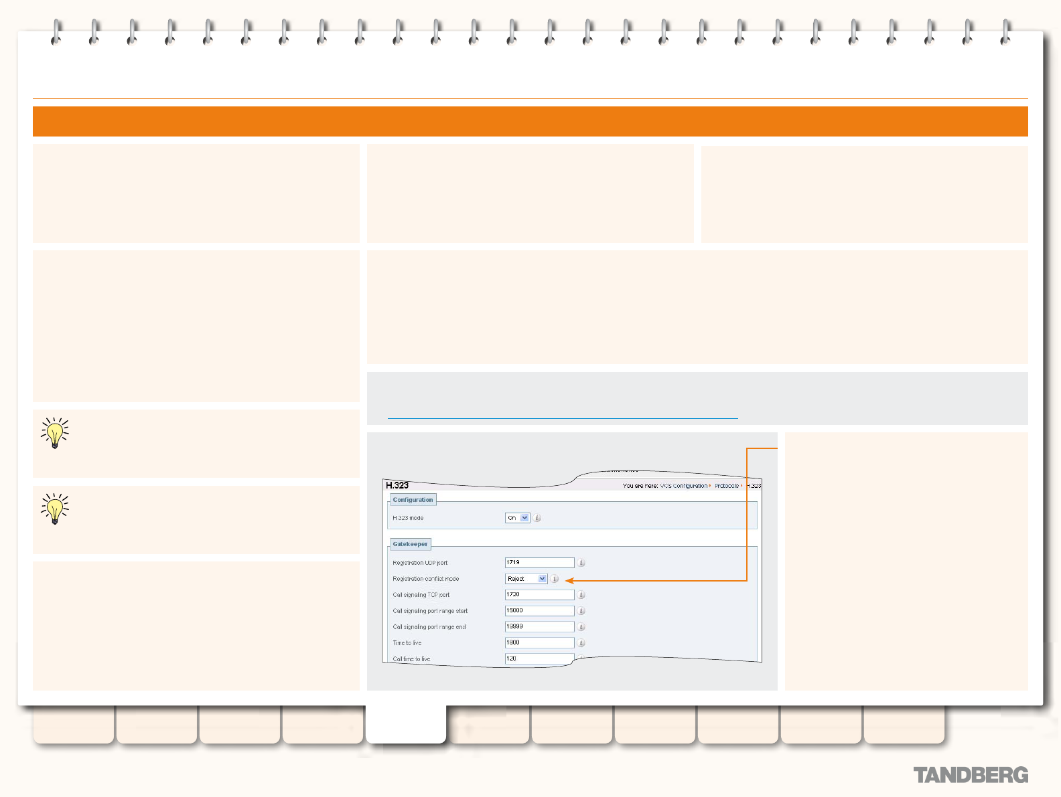
Task: Click the 'Registration UDP port' label
Action: tap(420, 563)
